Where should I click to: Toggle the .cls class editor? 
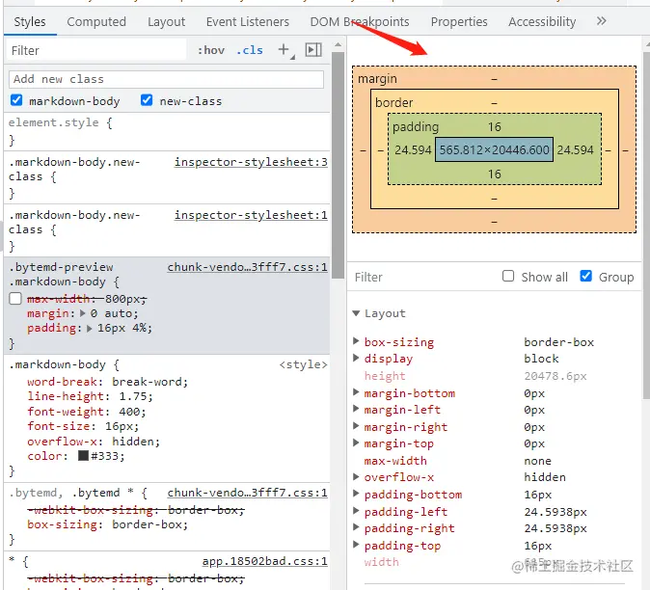click(250, 50)
